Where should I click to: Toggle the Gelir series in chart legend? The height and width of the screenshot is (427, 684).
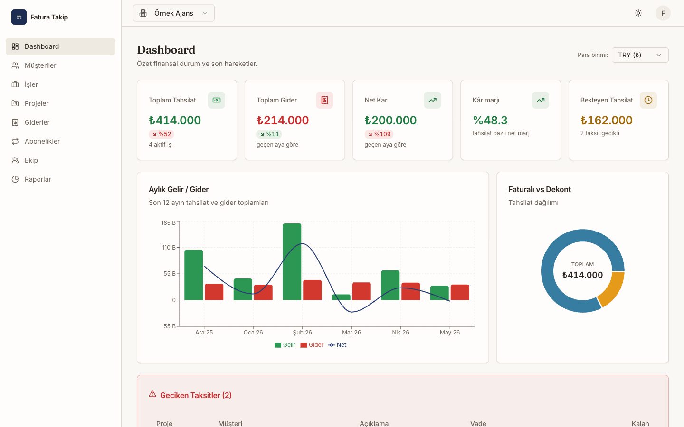coord(285,345)
